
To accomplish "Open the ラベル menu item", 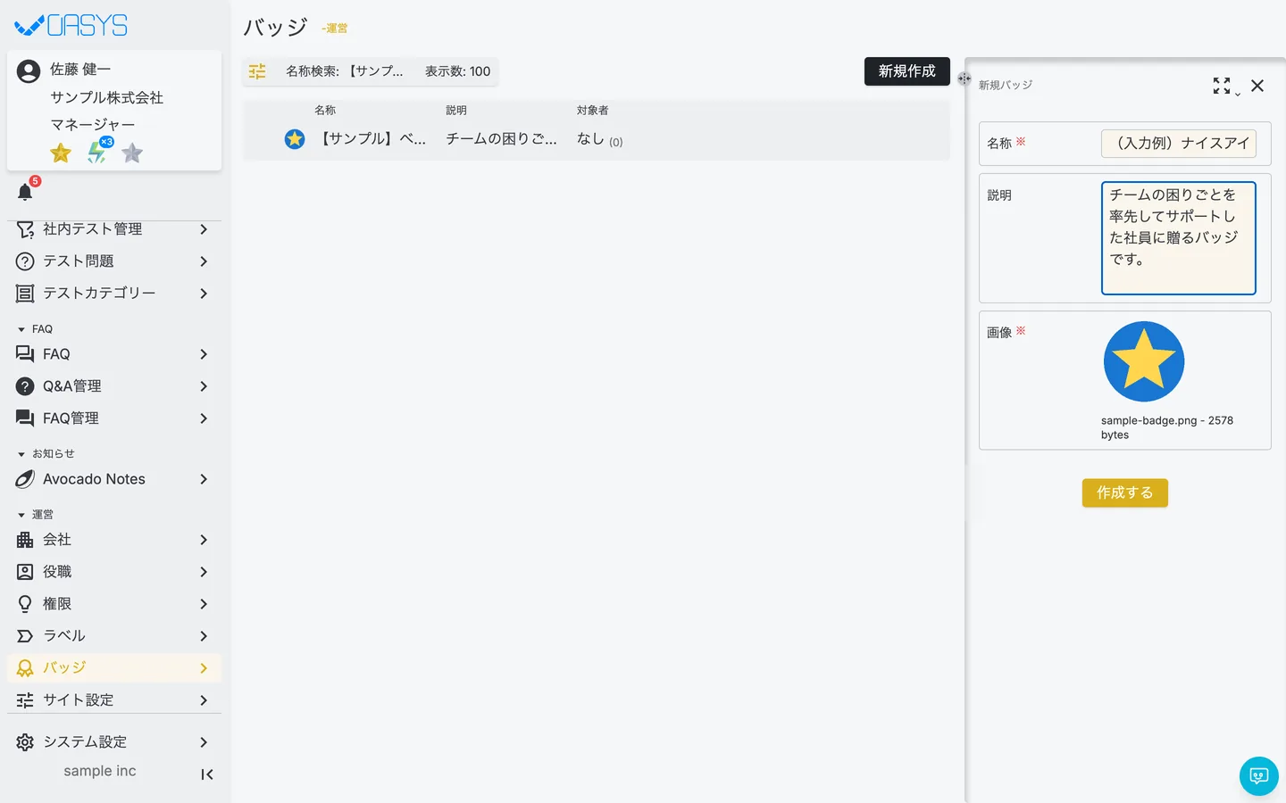I will pyautogui.click(x=114, y=636).
